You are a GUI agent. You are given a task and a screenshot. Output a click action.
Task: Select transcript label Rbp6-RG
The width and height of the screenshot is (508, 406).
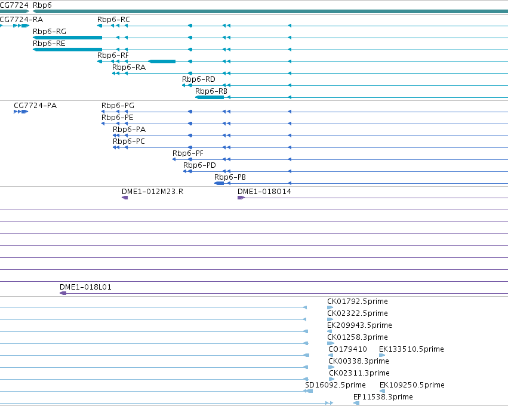coord(50,32)
